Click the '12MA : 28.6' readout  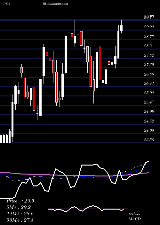(x=20, y=213)
